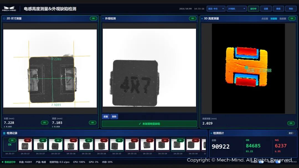
Task: Click the OK badge next to length 7.228
Action: (44, 123)
